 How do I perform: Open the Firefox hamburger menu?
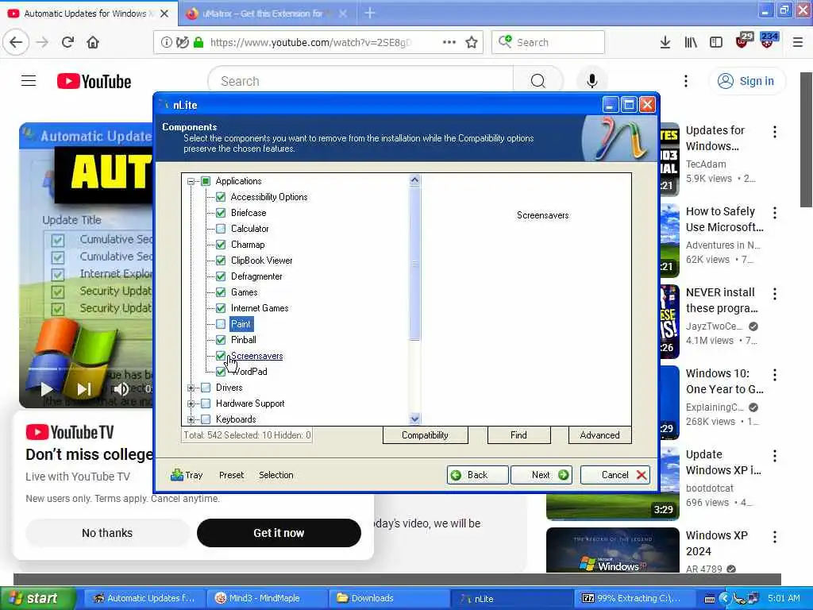click(x=798, y=43)
